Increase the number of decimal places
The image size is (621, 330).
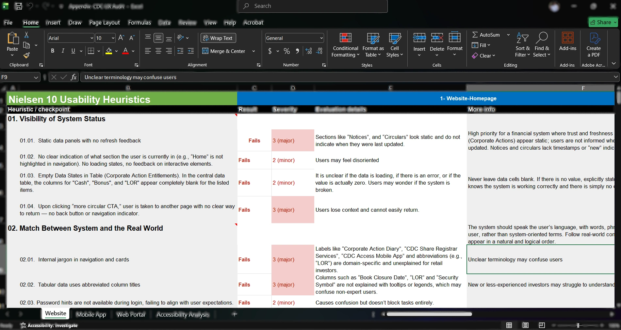coord(309,51)
